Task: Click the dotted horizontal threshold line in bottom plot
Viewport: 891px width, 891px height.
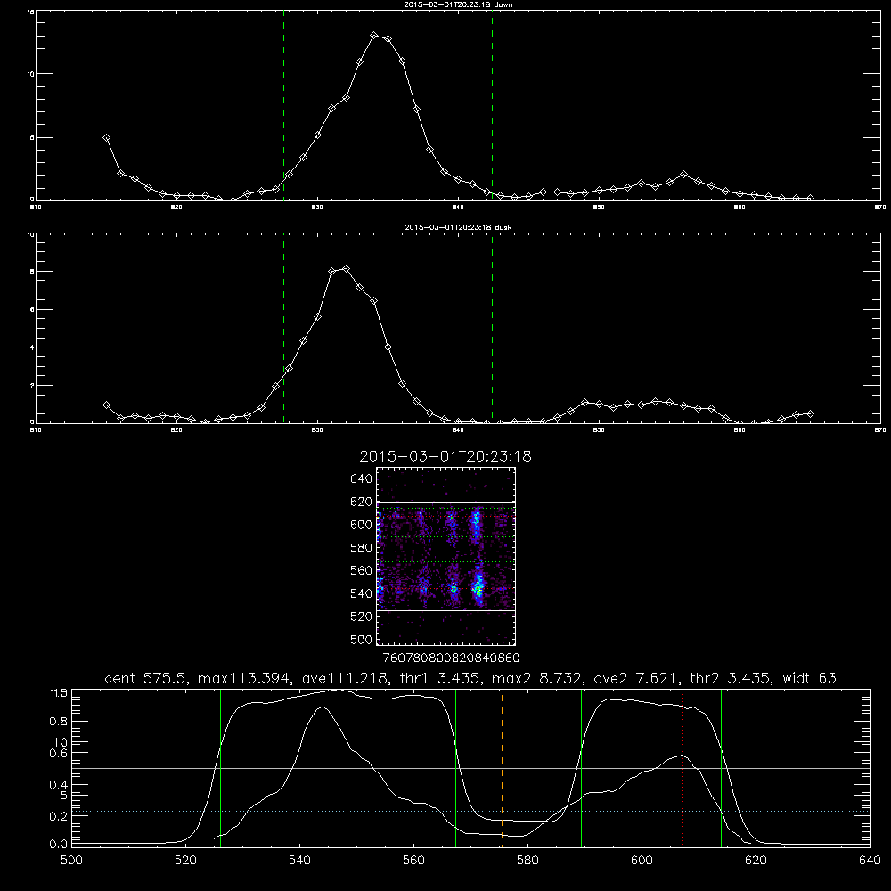Action: 470,812
